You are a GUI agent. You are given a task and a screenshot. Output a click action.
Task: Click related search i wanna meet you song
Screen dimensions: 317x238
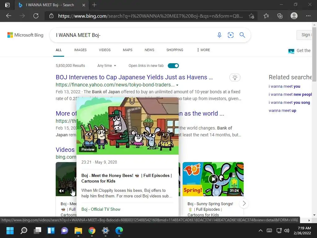coord(289,103)
